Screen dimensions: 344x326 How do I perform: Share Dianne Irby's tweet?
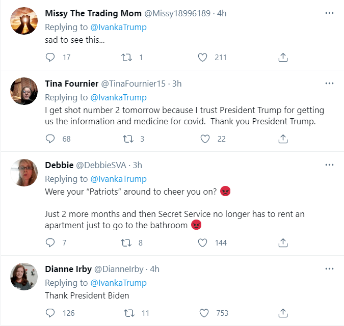(x=283, y=313)
